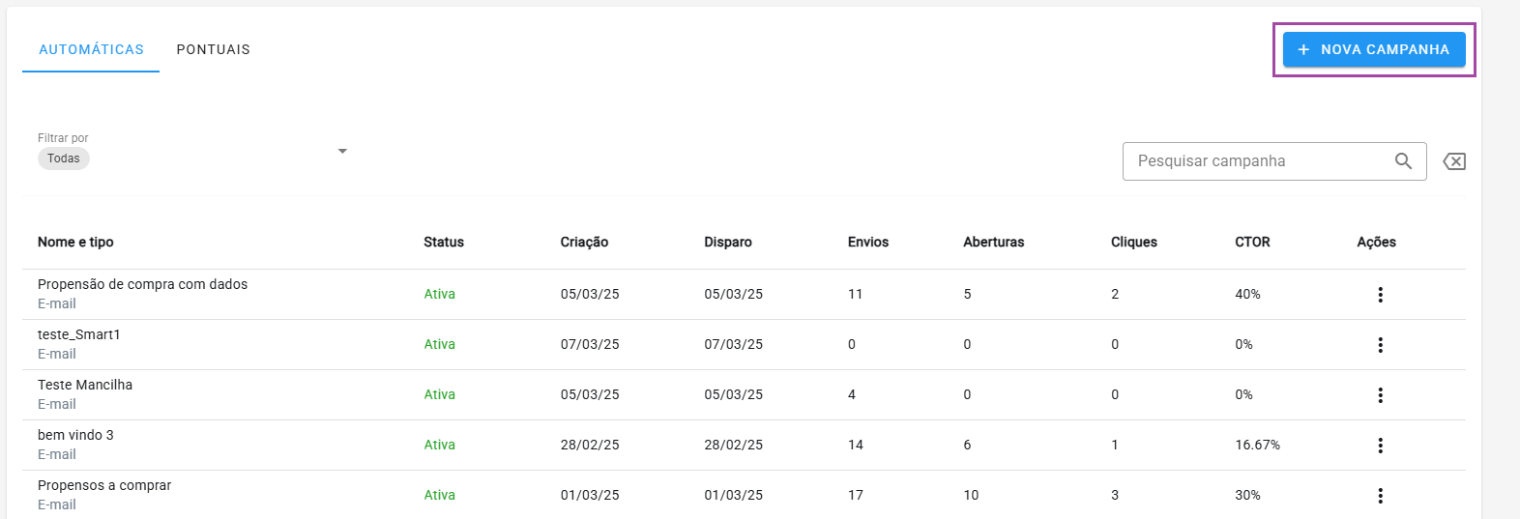Image resolution: width=1520 pixels, height=519 pixels.
Task: Click the Ações column header
Action: (x=1376, y=242)
